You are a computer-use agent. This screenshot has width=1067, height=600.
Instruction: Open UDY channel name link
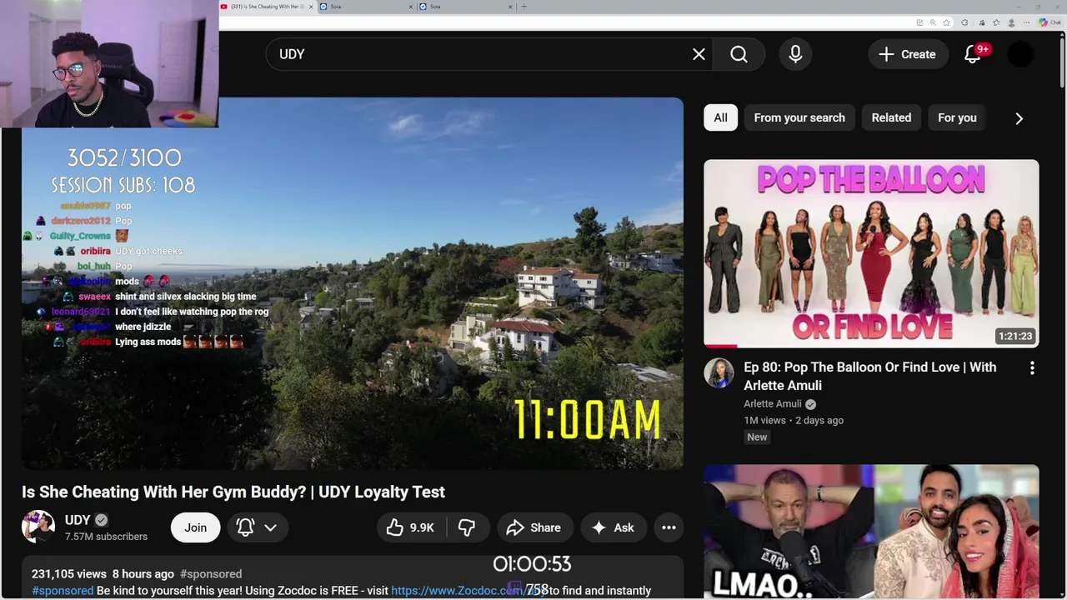[78, 520]
